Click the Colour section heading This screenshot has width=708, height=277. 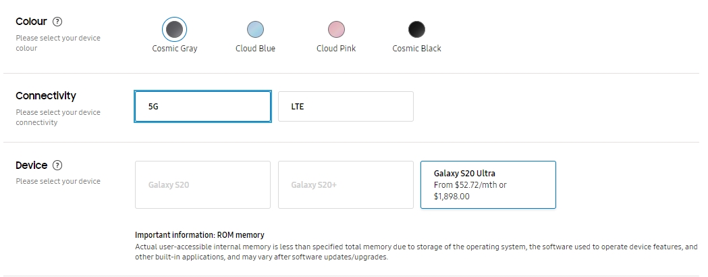[x=31, y=22]
